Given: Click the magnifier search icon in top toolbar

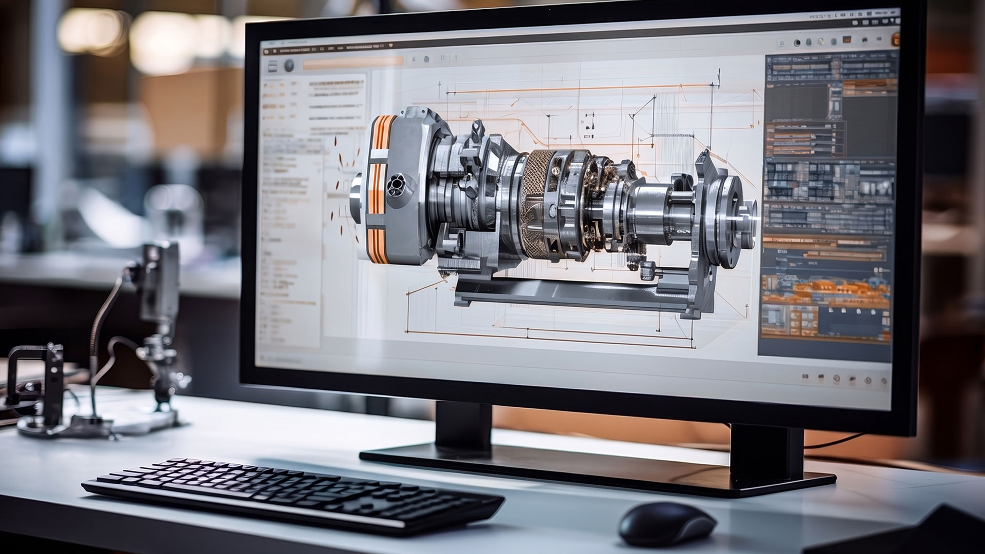Looking at the screenshot, I should pos(781,44).
